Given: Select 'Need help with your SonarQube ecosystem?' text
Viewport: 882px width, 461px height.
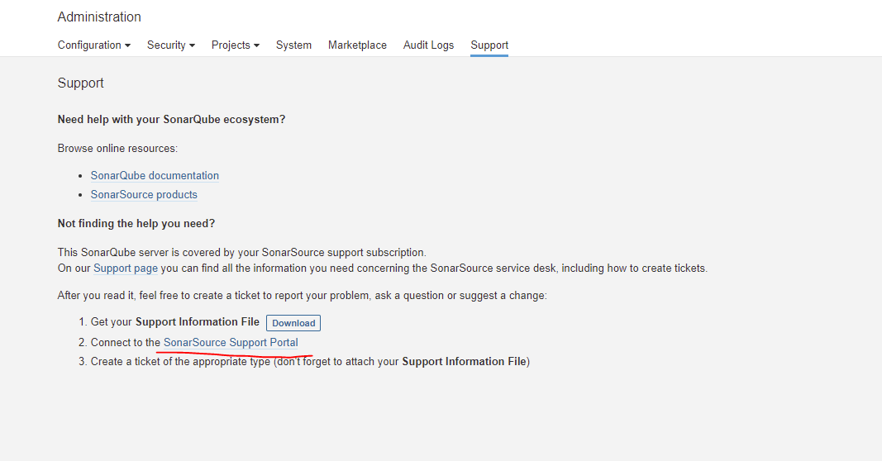Looking at the screenshot, I should 172,120.
